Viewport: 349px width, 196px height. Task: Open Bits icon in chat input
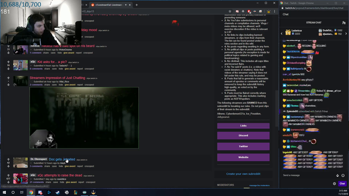click(x=338, y=175)
